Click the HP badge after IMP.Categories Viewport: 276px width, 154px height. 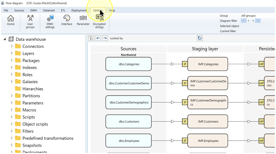pyautogui.click(x=261, y=64)
